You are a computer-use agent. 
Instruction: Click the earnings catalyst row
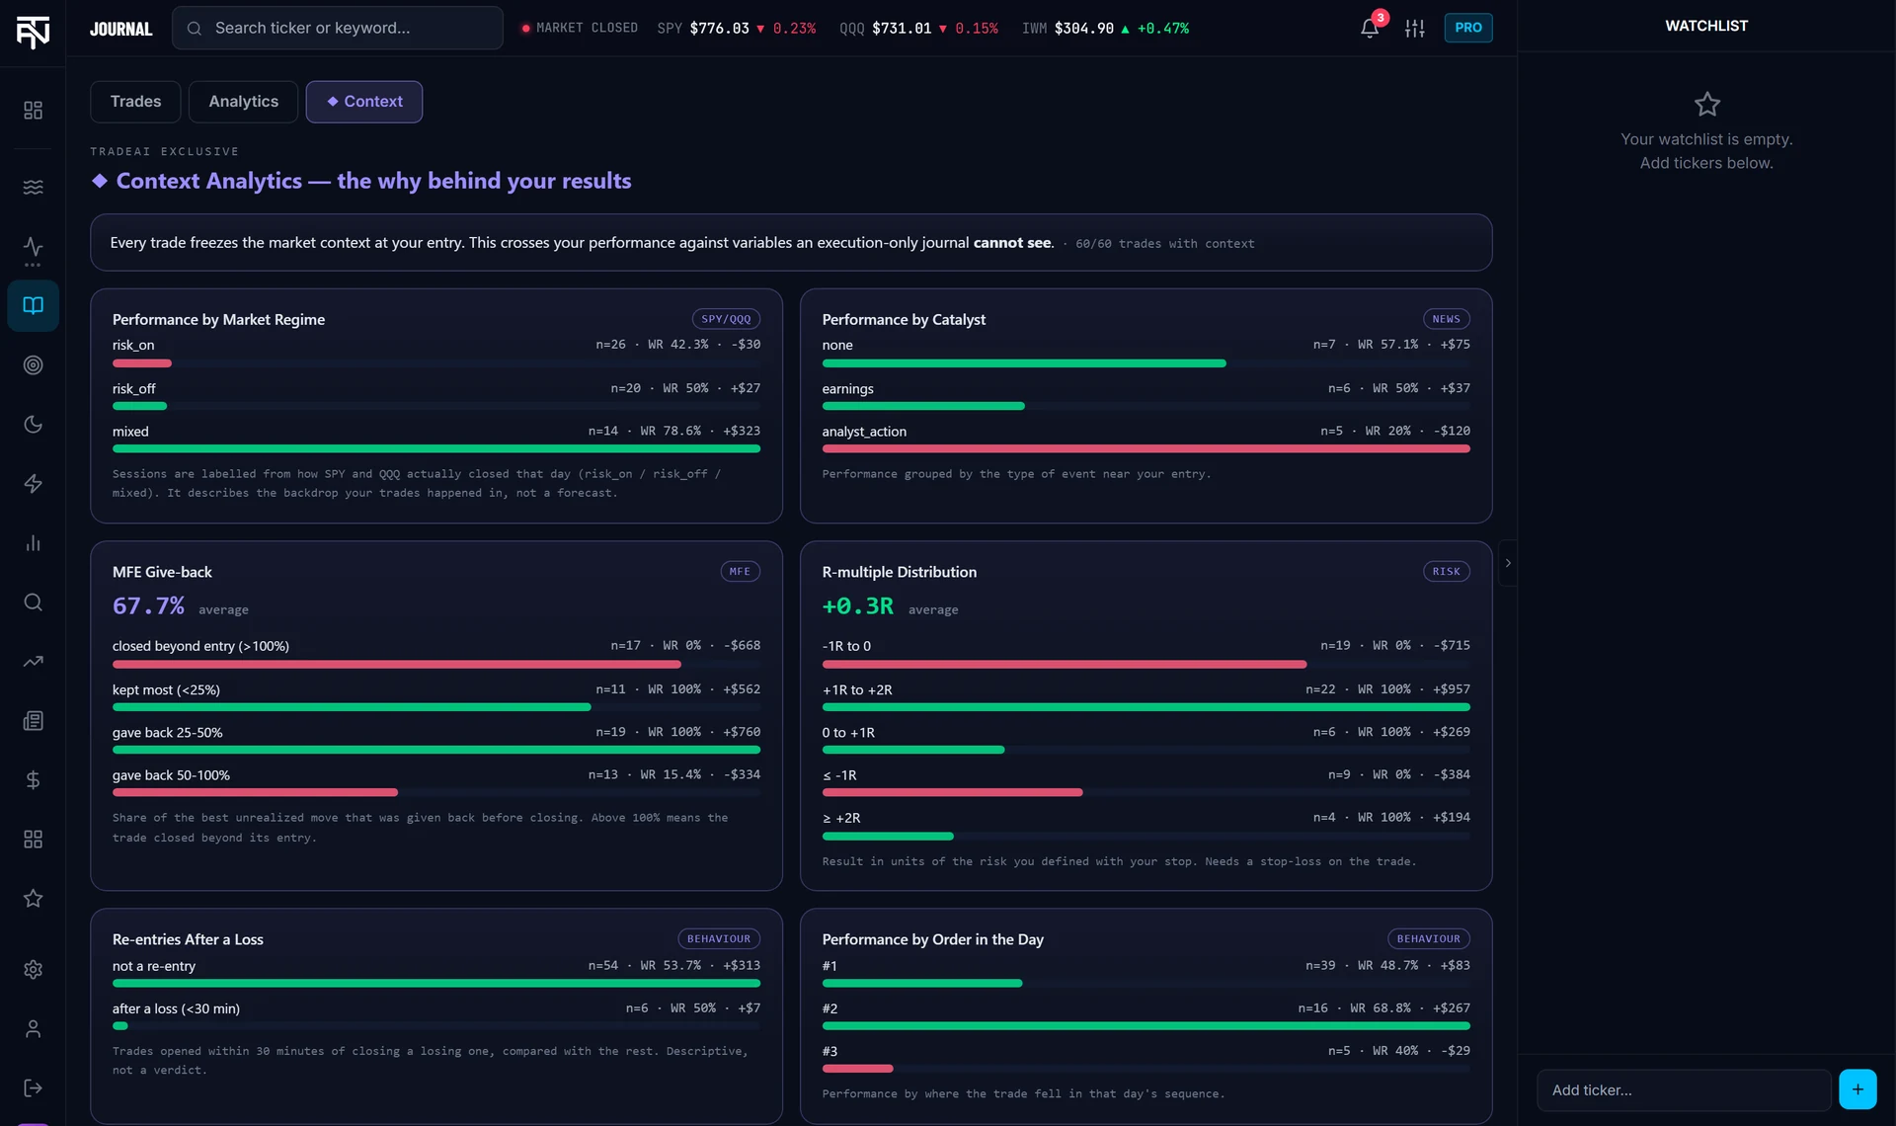point(1145,395)
